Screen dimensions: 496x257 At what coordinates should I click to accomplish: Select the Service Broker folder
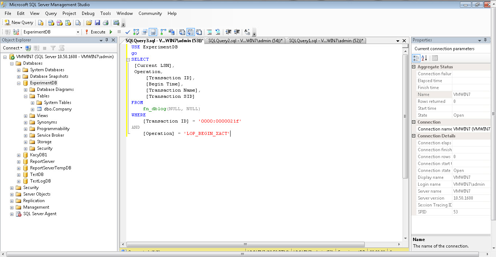point(51,135)
